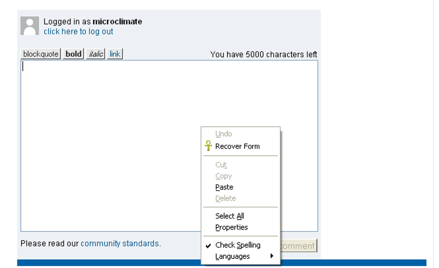439x268 pixels.
Task: Click the Languages entry with the right chevron
Action: click(x=232, y=256)
